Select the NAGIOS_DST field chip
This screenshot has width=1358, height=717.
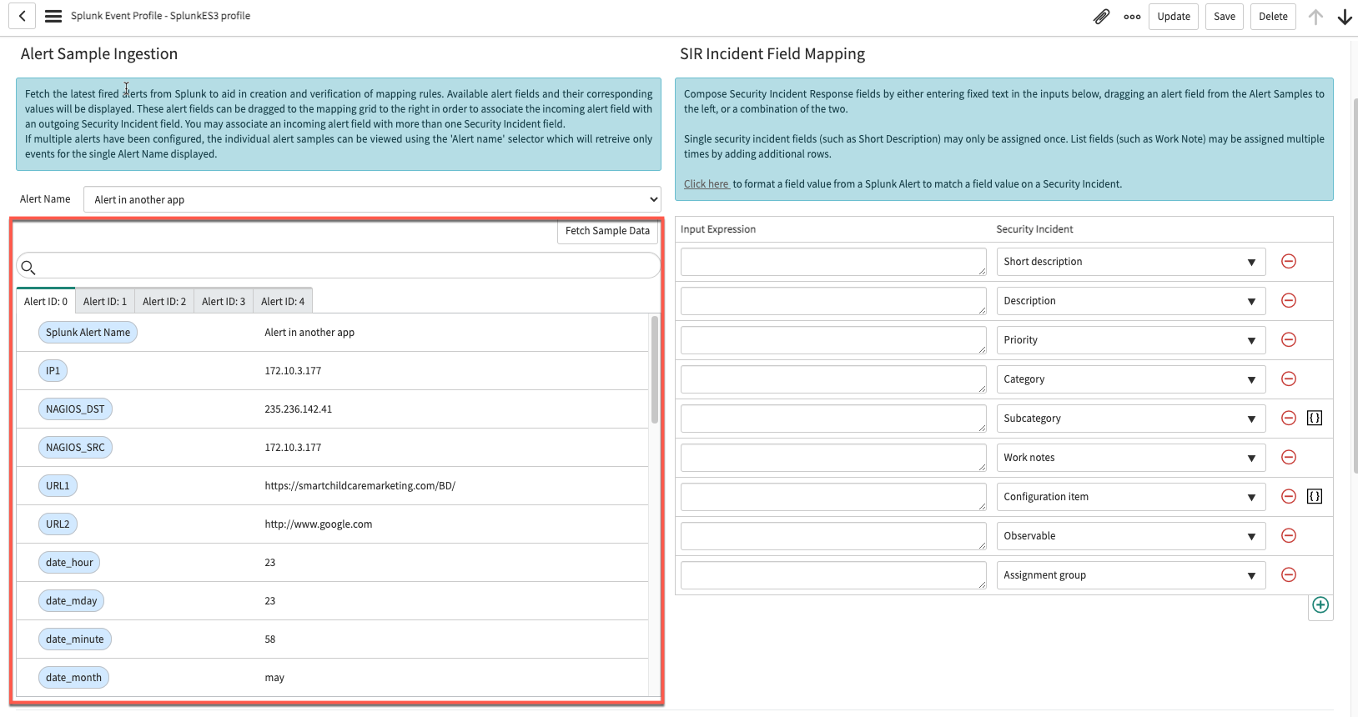click(x=75, y=409)
